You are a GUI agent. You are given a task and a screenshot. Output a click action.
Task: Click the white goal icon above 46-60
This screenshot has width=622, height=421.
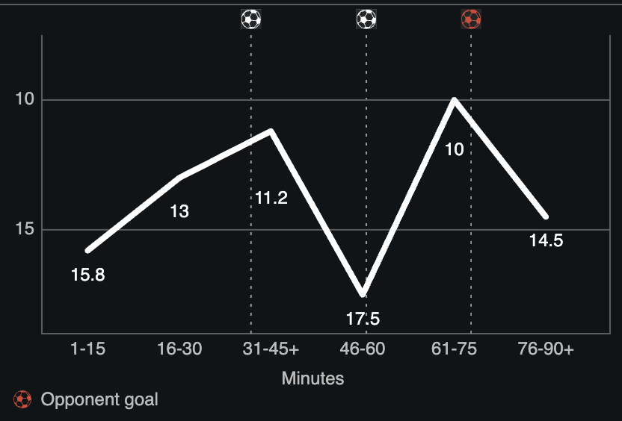click(366, 19)
